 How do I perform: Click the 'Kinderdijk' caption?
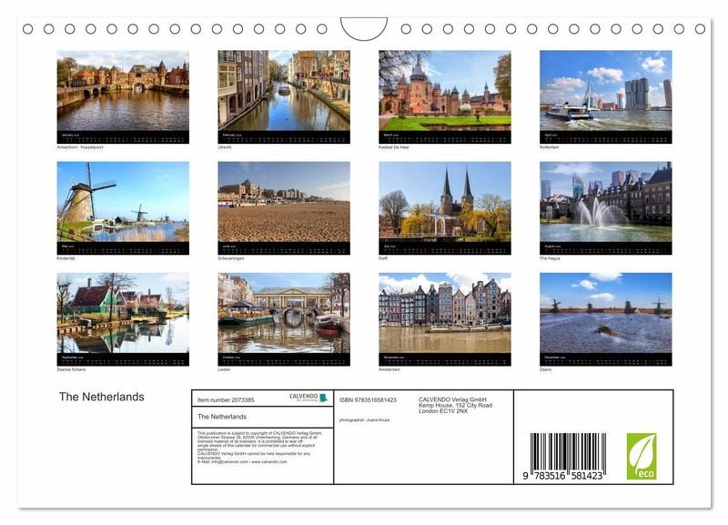click(66, 258)
